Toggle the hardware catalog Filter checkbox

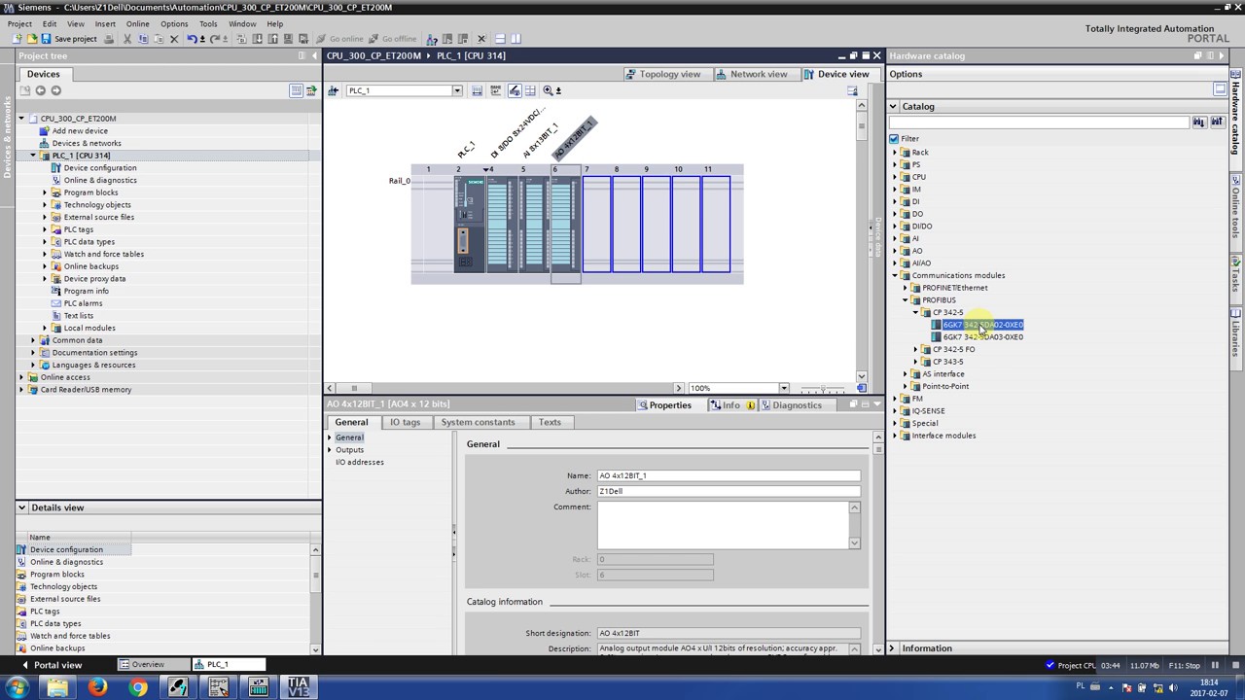click(894, 139)
